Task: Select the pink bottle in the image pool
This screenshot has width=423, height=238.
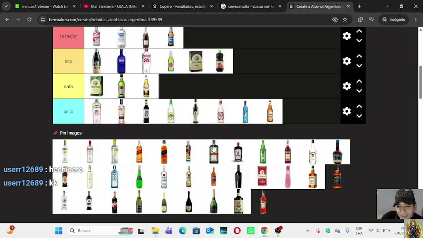Action: click(288, 177)
